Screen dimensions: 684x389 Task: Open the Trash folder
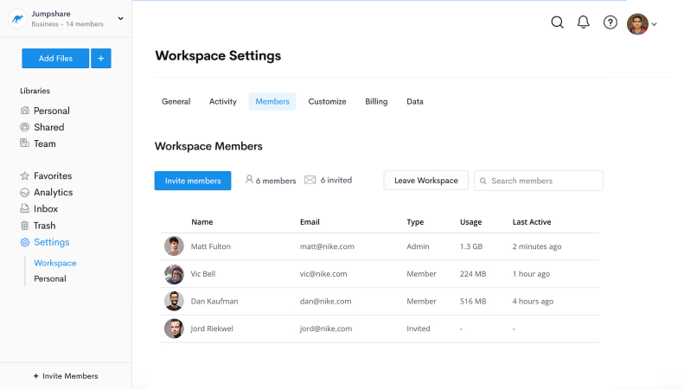(x=44, y=226)
